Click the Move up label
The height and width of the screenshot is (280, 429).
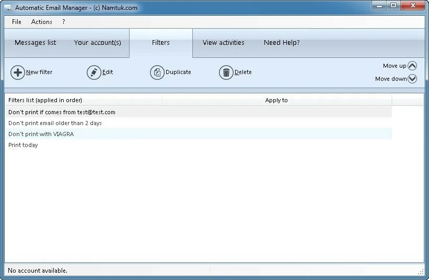[395, 66]
